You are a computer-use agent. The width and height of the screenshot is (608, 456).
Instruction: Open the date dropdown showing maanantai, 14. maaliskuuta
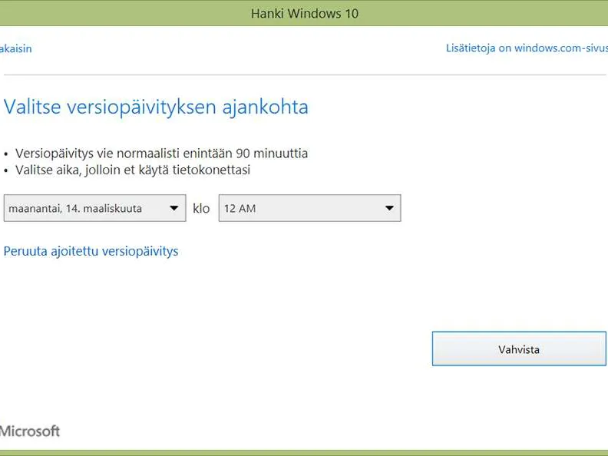pos(94,208)
